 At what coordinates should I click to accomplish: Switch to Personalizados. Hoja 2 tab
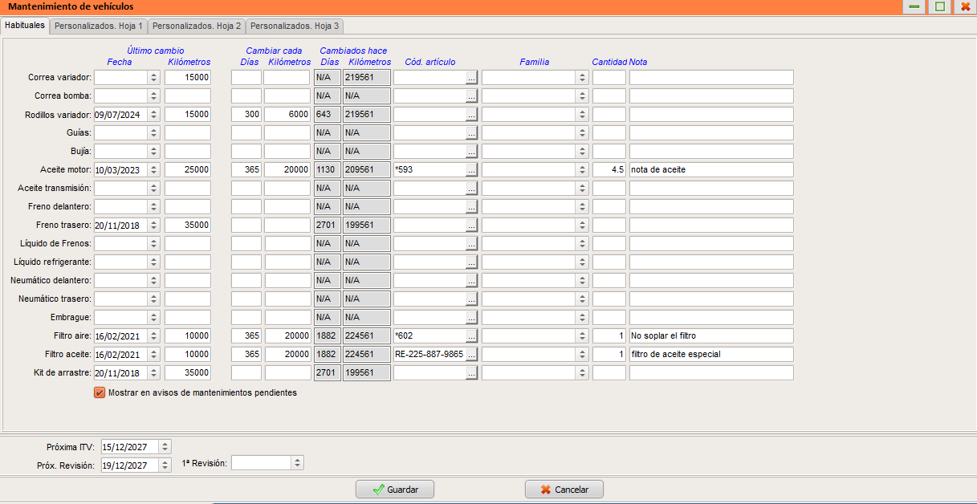click(197, 26)
